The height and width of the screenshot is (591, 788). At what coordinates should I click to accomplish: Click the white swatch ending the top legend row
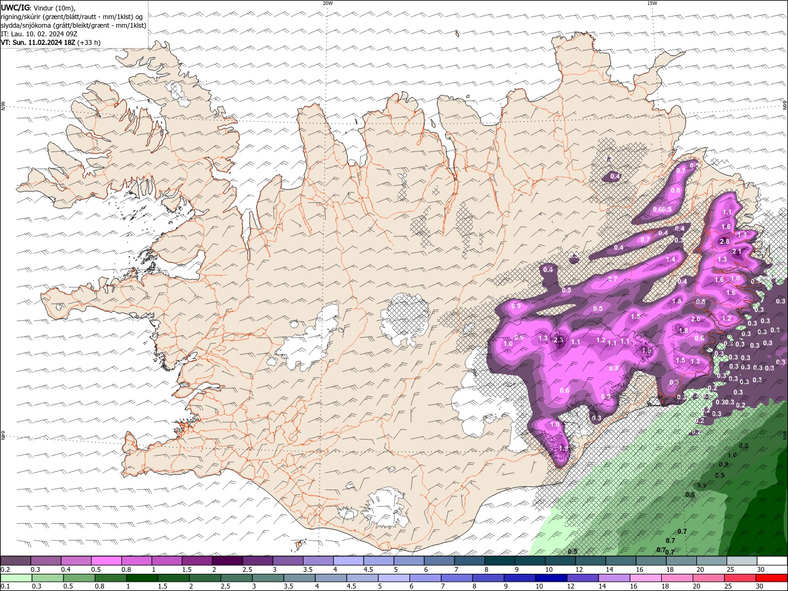pyautogui.click(x=771, y=561)
